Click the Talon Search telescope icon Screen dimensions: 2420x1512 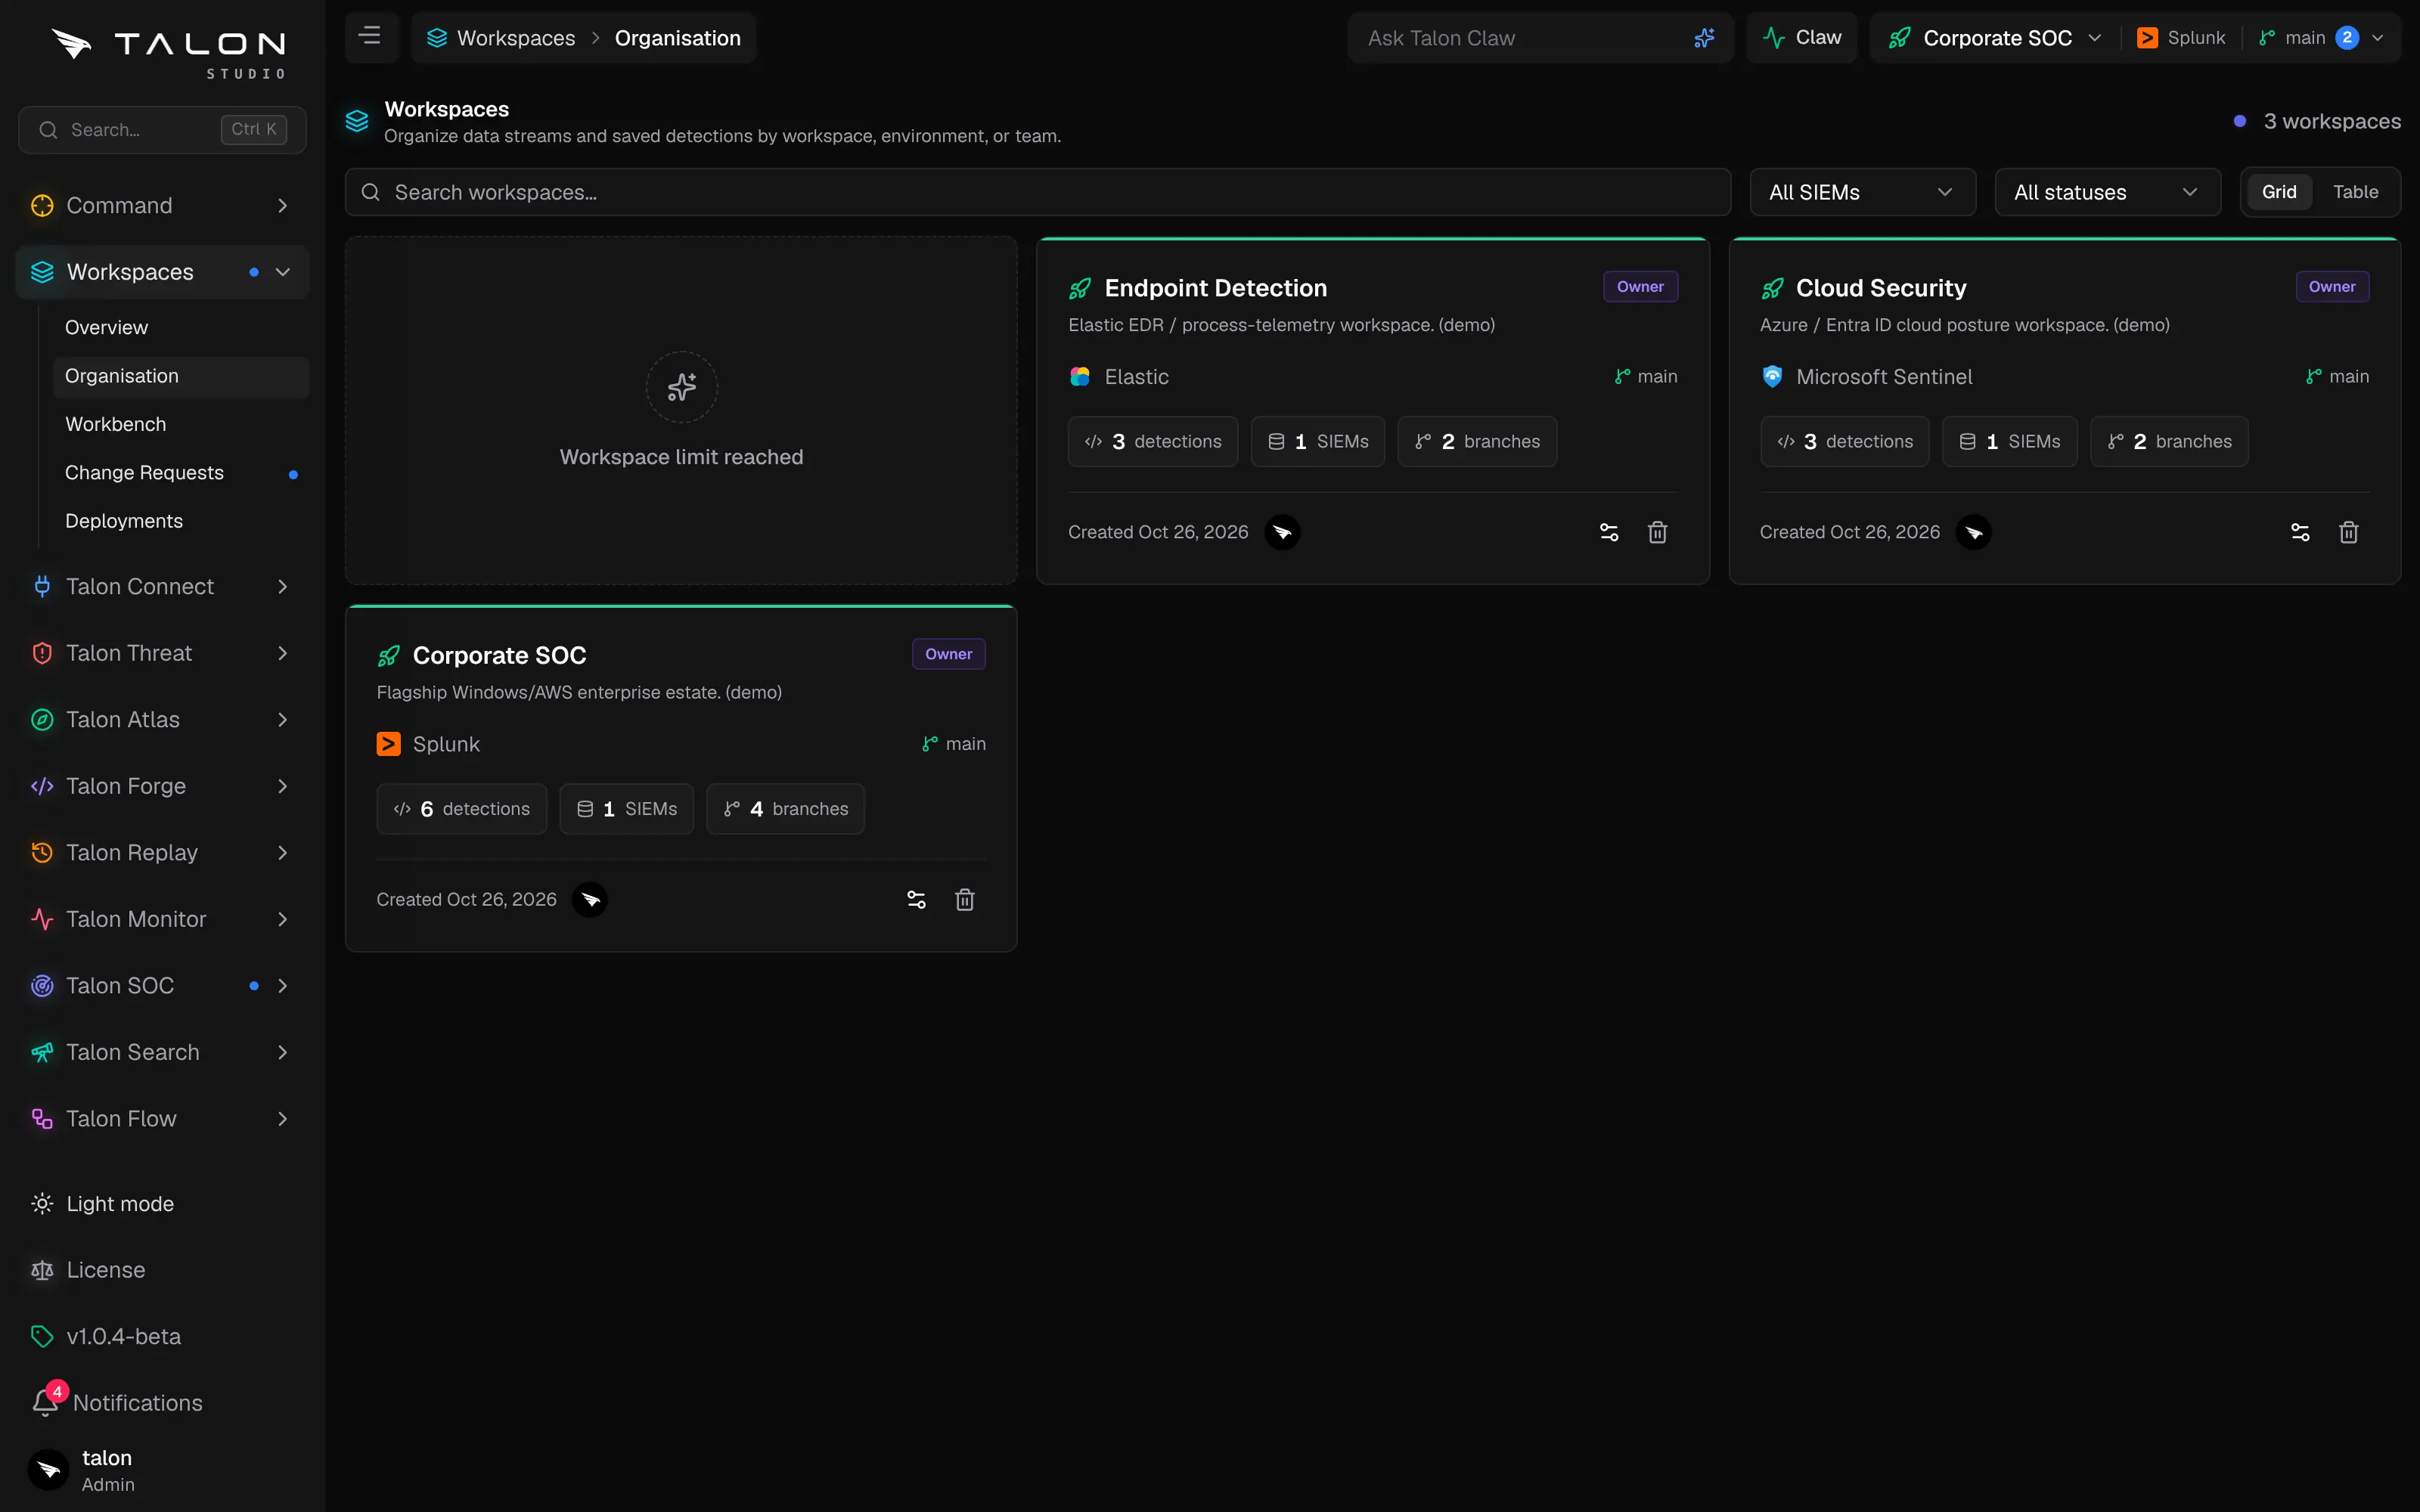pyautogui.click(x=42, y=1053)
